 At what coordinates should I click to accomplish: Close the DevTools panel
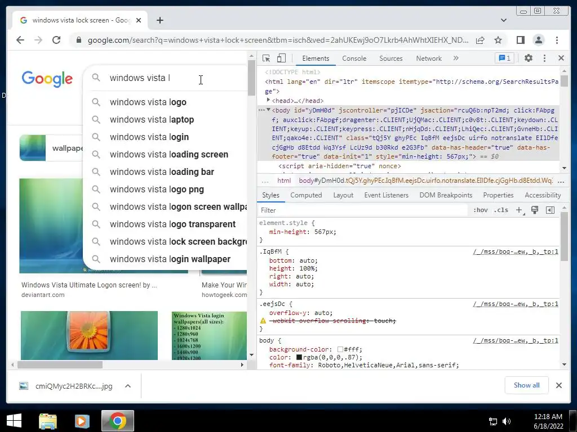click(x=561, y=58)
